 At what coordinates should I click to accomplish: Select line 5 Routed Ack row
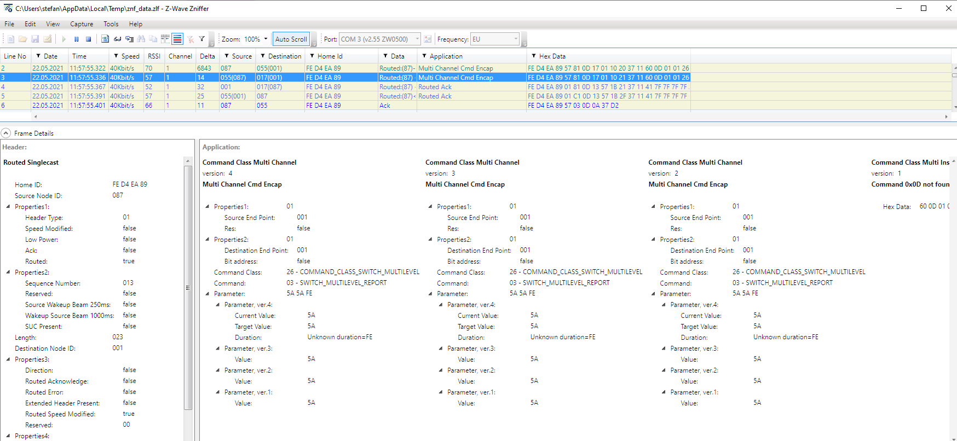[435, 96]
